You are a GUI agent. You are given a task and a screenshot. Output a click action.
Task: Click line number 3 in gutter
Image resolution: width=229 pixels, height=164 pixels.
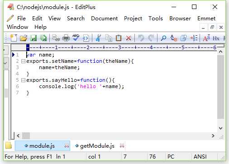point(17,67)
